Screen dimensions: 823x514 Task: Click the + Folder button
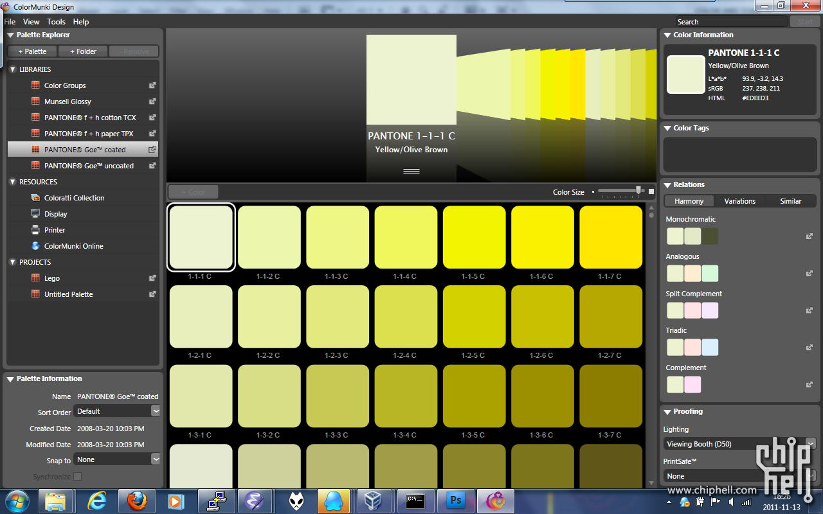(x=83, y=51)
